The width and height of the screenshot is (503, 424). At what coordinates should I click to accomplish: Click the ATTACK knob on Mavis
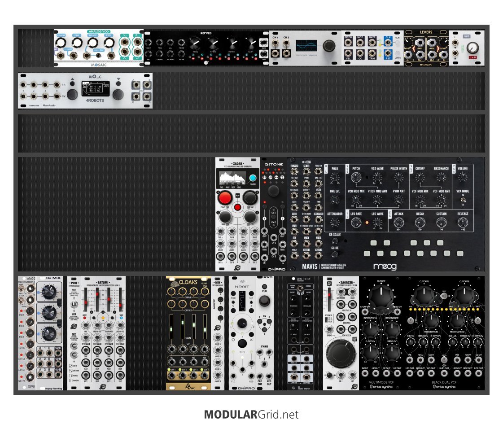(x=399, y=222)
